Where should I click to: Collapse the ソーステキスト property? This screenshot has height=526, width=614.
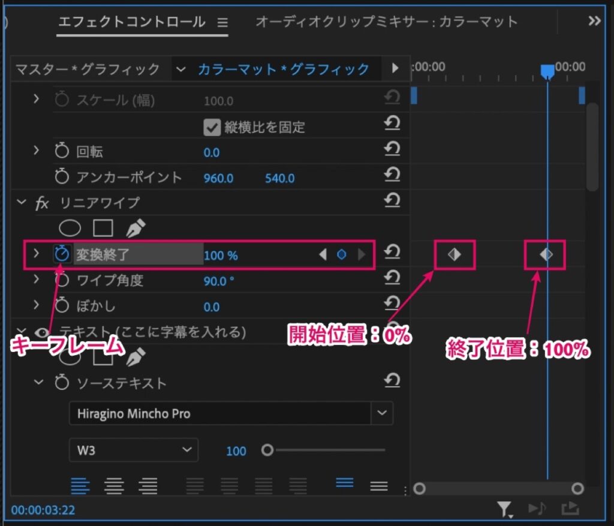(x=38, y=381)
